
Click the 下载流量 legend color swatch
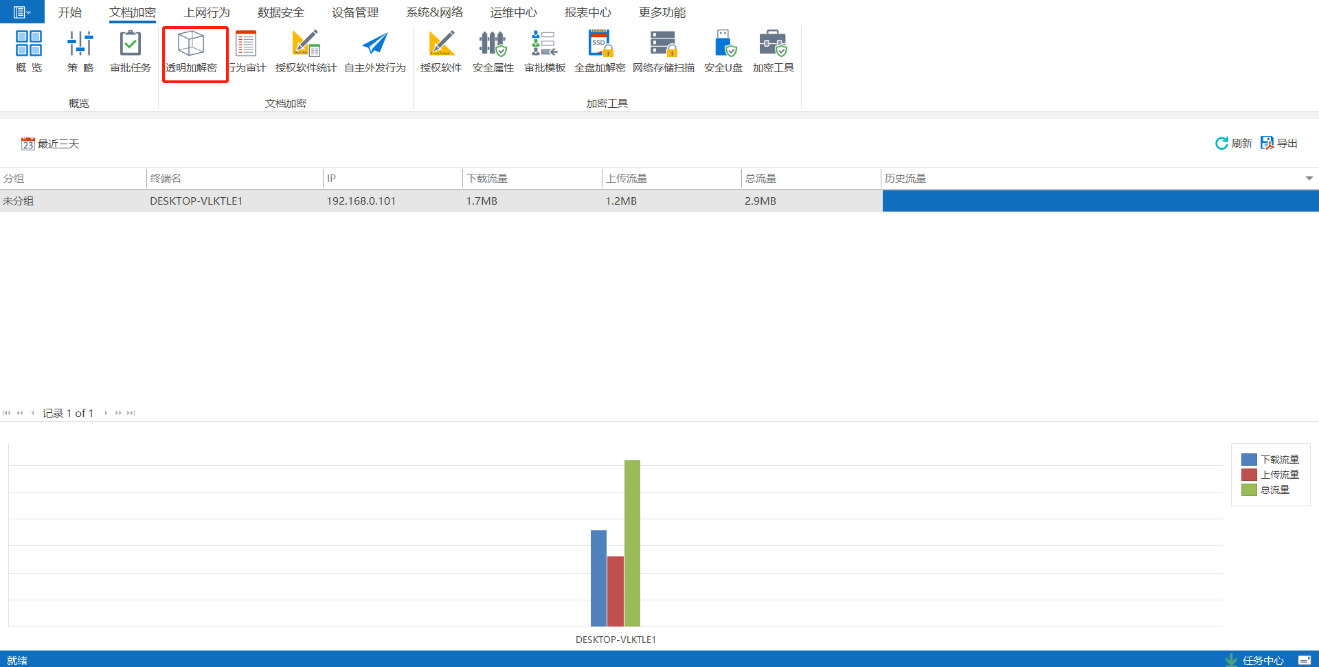point(1249,460)
